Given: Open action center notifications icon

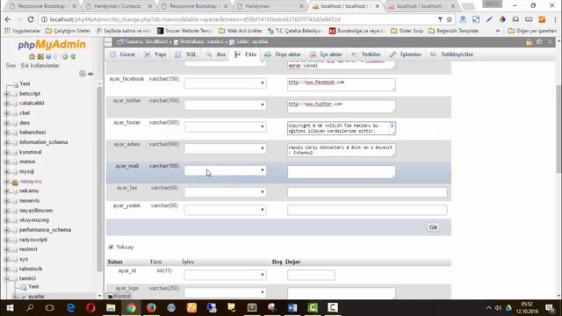Looking at the screenshot, I should (x=550, y=308).
